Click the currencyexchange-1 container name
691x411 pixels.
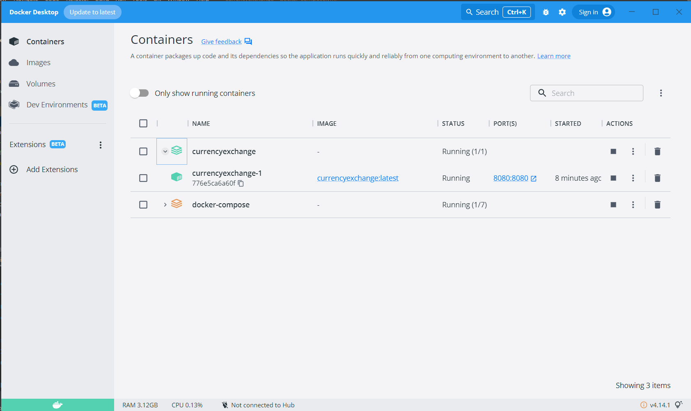point(227,173)
